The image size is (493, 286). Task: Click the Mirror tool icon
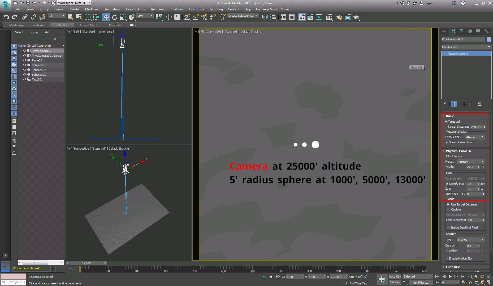tap(265, 17)
